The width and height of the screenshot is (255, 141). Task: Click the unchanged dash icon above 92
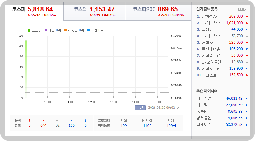57,121
